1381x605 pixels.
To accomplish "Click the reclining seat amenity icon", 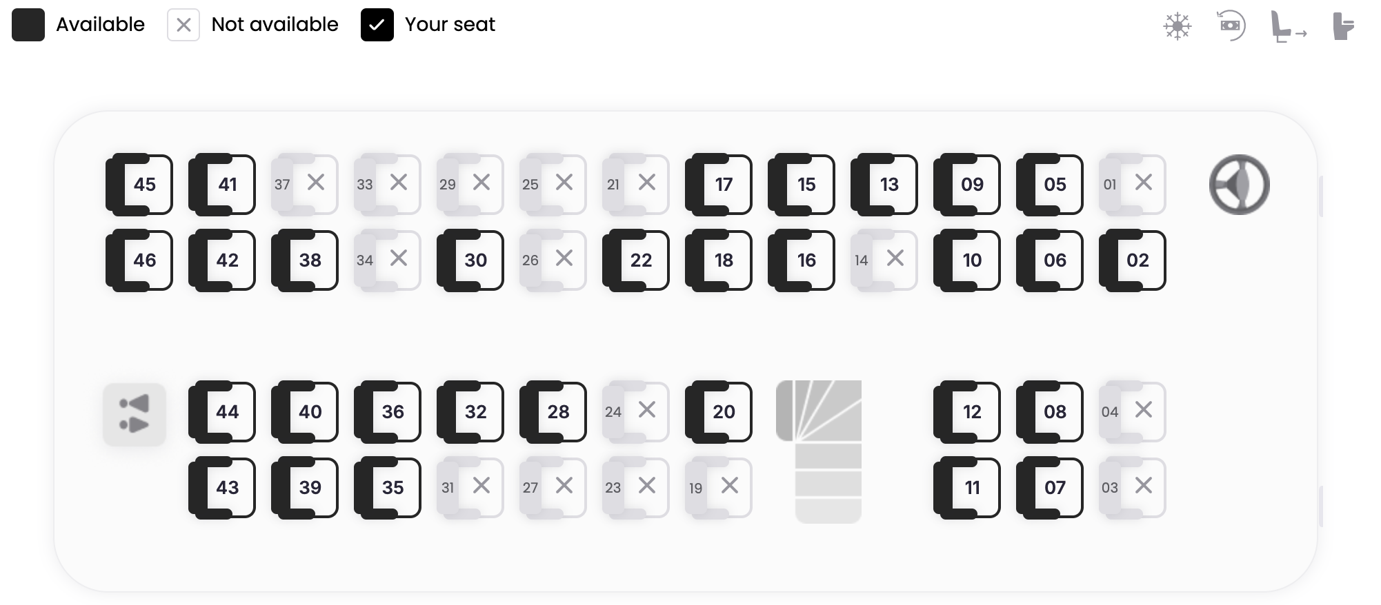I will click(x=1287, y=27).
